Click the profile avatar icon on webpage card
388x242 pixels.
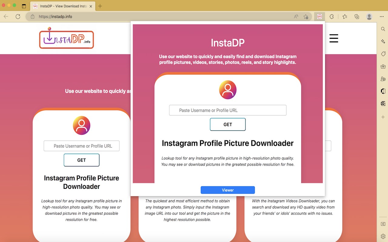82,125
